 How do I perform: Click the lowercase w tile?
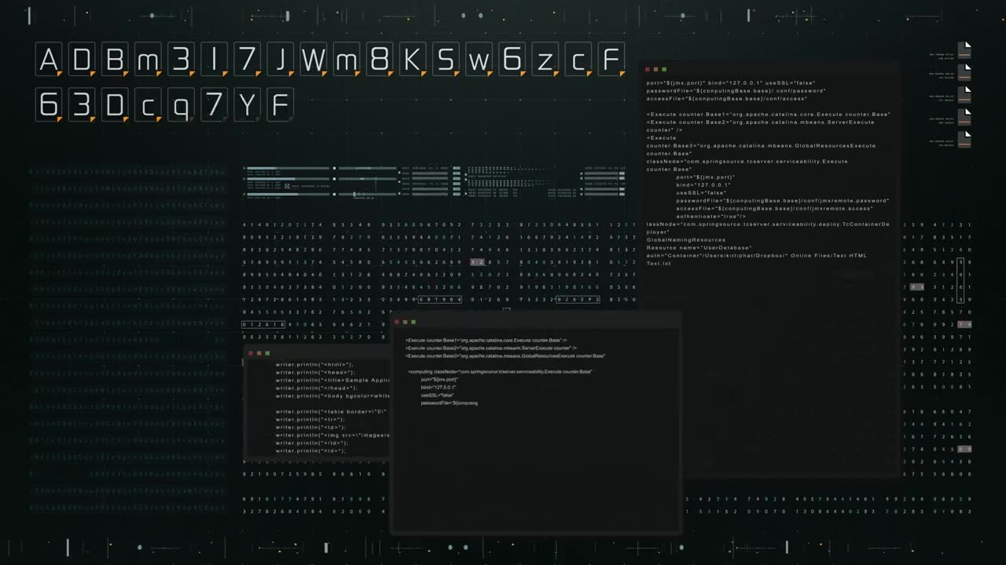478,60
